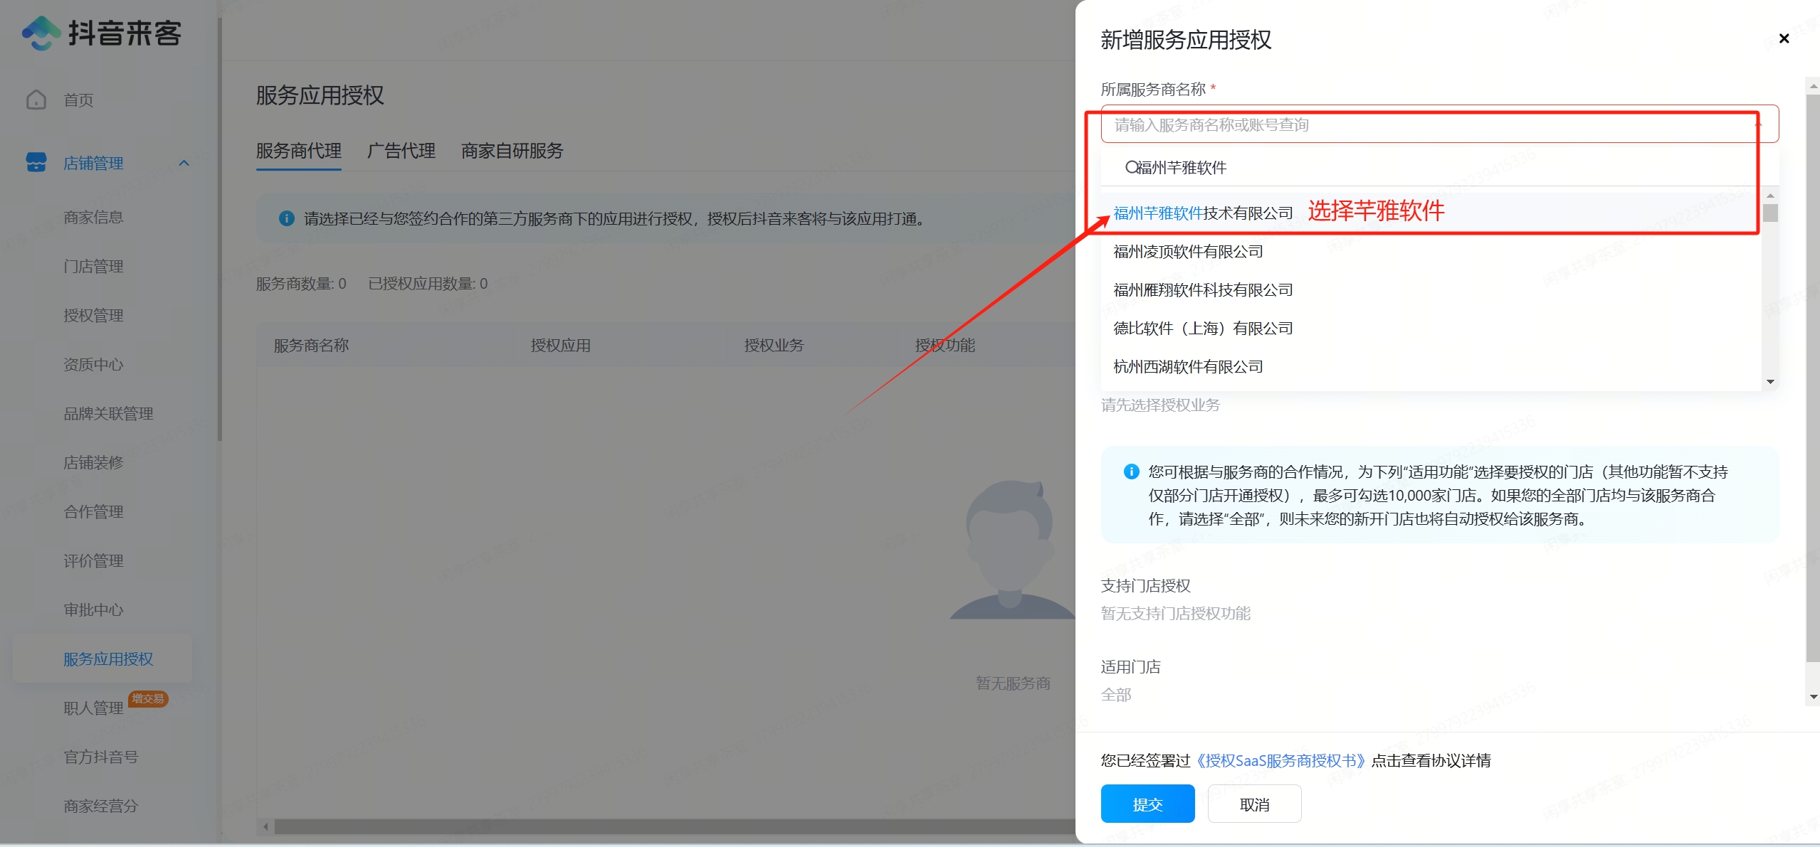This screenshot has width=1820, height=847.
Task: Choose 杭州西湖软件有限公司 from the provider list
Action: click(1187, 367)
